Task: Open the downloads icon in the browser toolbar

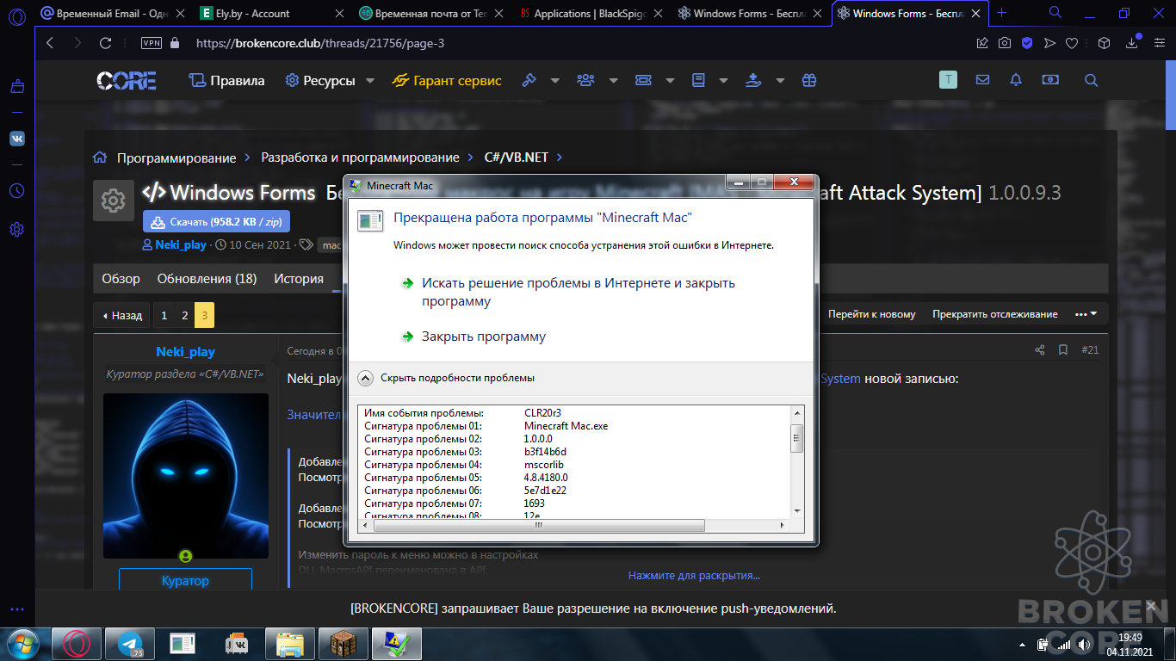Action: [1132, 43]
